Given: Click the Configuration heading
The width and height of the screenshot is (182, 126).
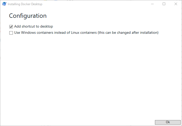Looking at the screenshot, I should (28, 16).
